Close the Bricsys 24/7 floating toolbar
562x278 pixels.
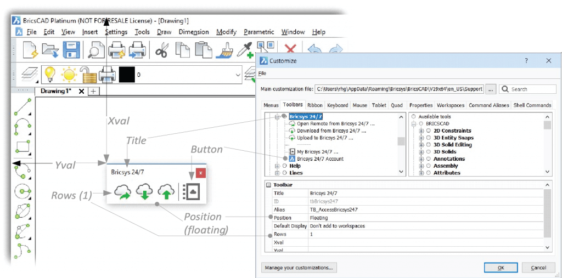pyautogui.click(x=201, y=173)
